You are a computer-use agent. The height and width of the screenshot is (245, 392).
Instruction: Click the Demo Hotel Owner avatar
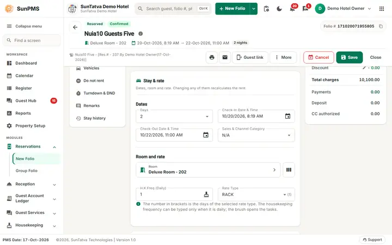coord(320,9)
